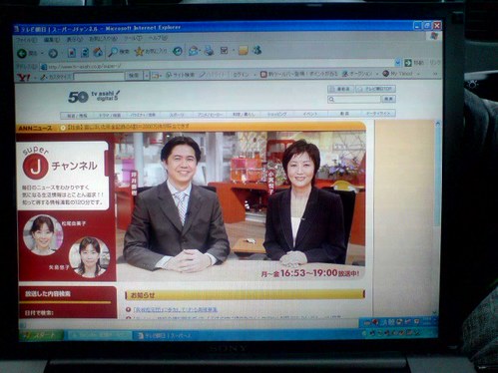The width and height of the screenshot is (498, 373).
Task: Open the File menu in menu bar
Action: (26, 40)
